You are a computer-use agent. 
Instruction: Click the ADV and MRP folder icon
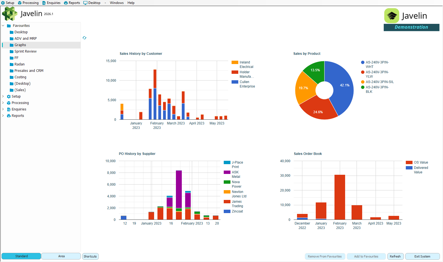[x=11, y=39]
